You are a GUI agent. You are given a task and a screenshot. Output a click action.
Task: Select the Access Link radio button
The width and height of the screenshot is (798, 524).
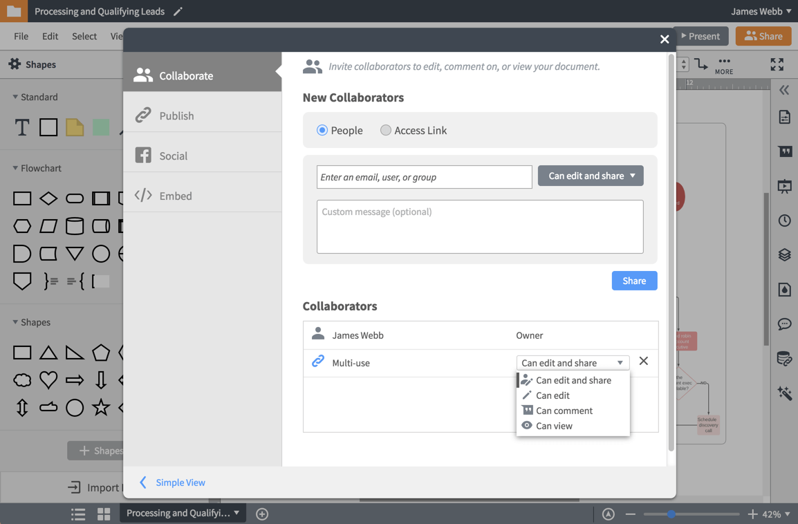386,130
